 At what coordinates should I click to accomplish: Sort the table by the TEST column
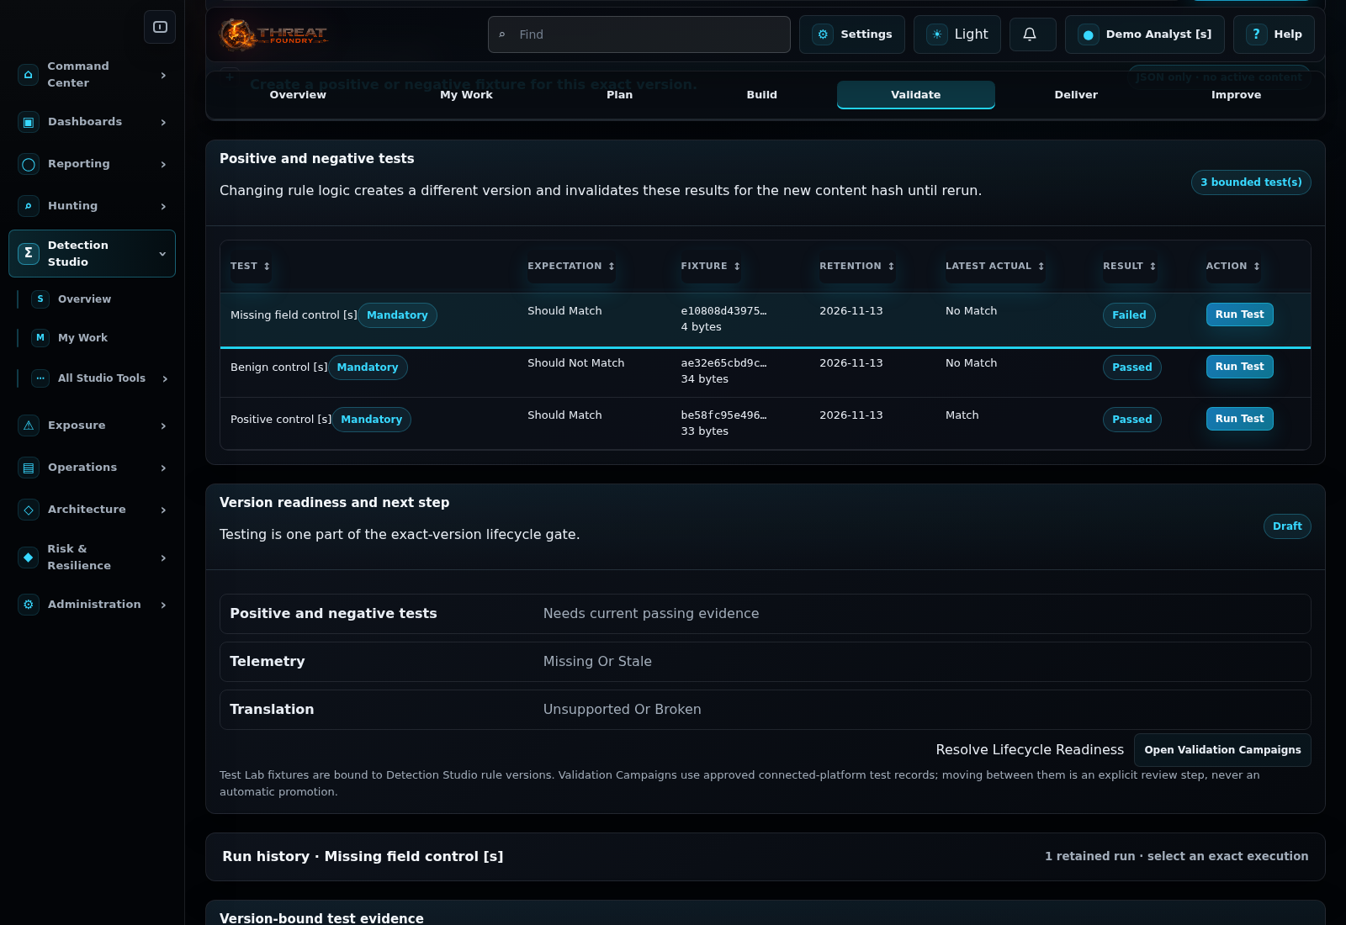coord(250,267)
